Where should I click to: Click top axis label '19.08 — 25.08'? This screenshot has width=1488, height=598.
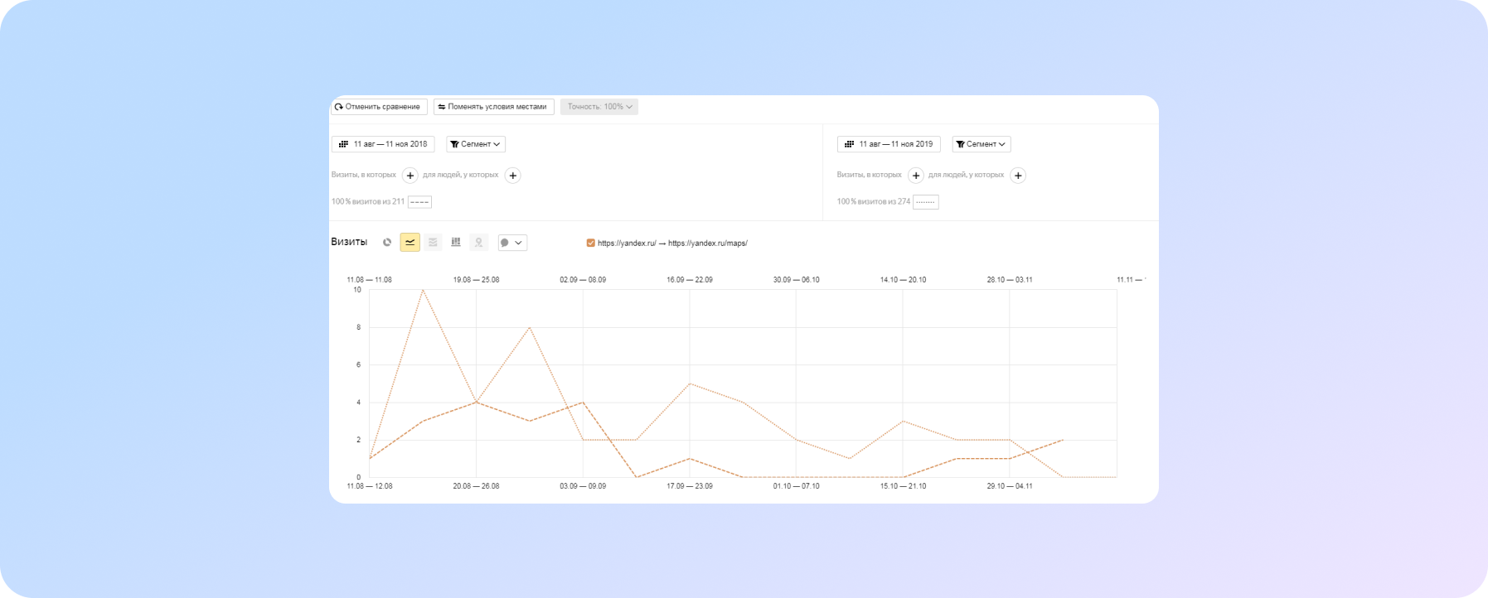(476, 280)
